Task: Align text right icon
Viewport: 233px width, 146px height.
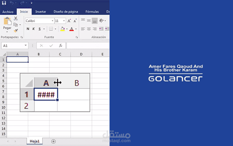Action: 95,29
